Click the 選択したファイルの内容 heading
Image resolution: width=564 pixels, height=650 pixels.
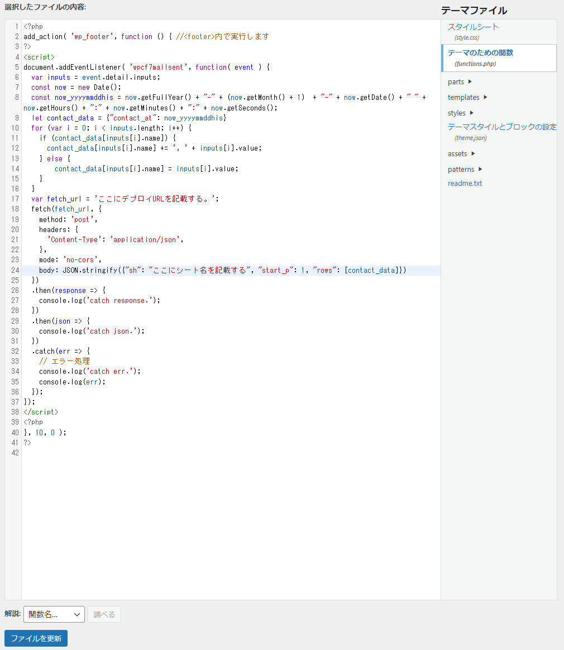45,7
